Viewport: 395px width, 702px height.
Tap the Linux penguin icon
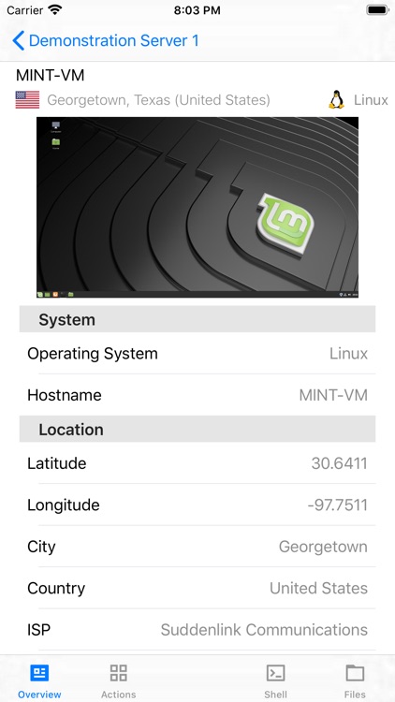coord(336,100)
